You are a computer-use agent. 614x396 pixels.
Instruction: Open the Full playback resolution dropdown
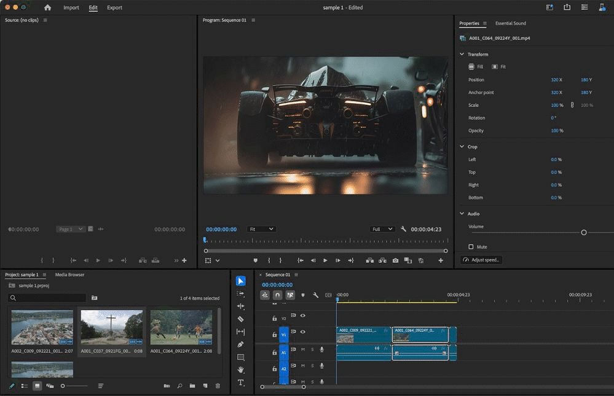pyautogui.click(x=382, y=229)
